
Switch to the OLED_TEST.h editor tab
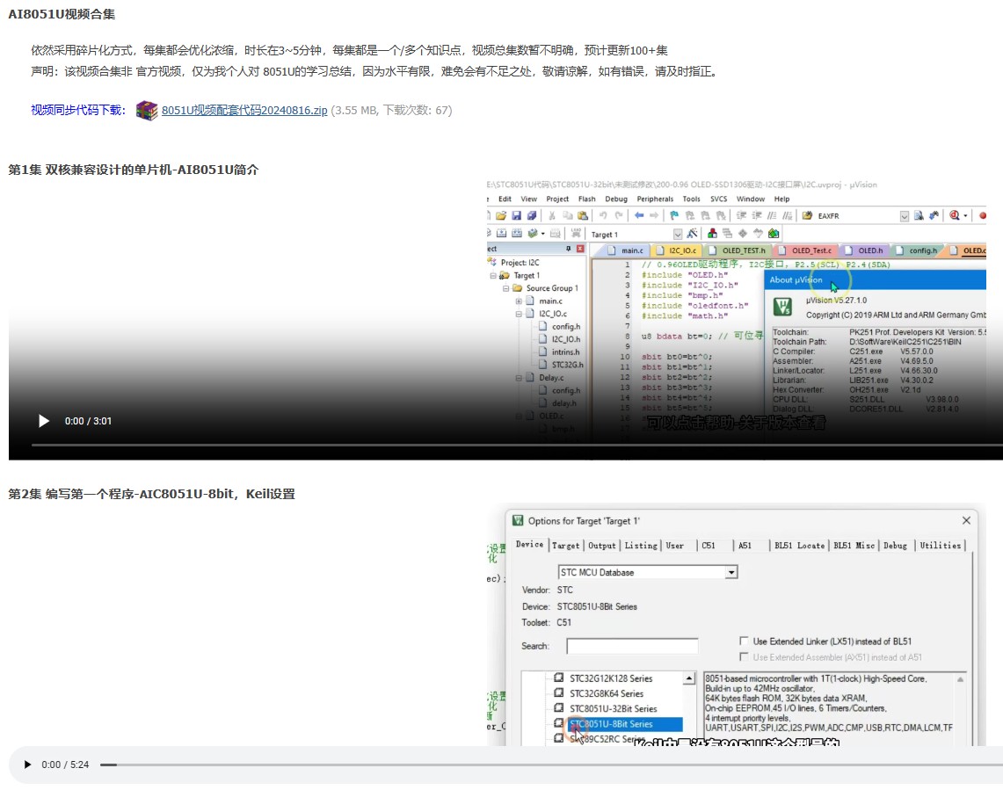click(x=738, y=250)
